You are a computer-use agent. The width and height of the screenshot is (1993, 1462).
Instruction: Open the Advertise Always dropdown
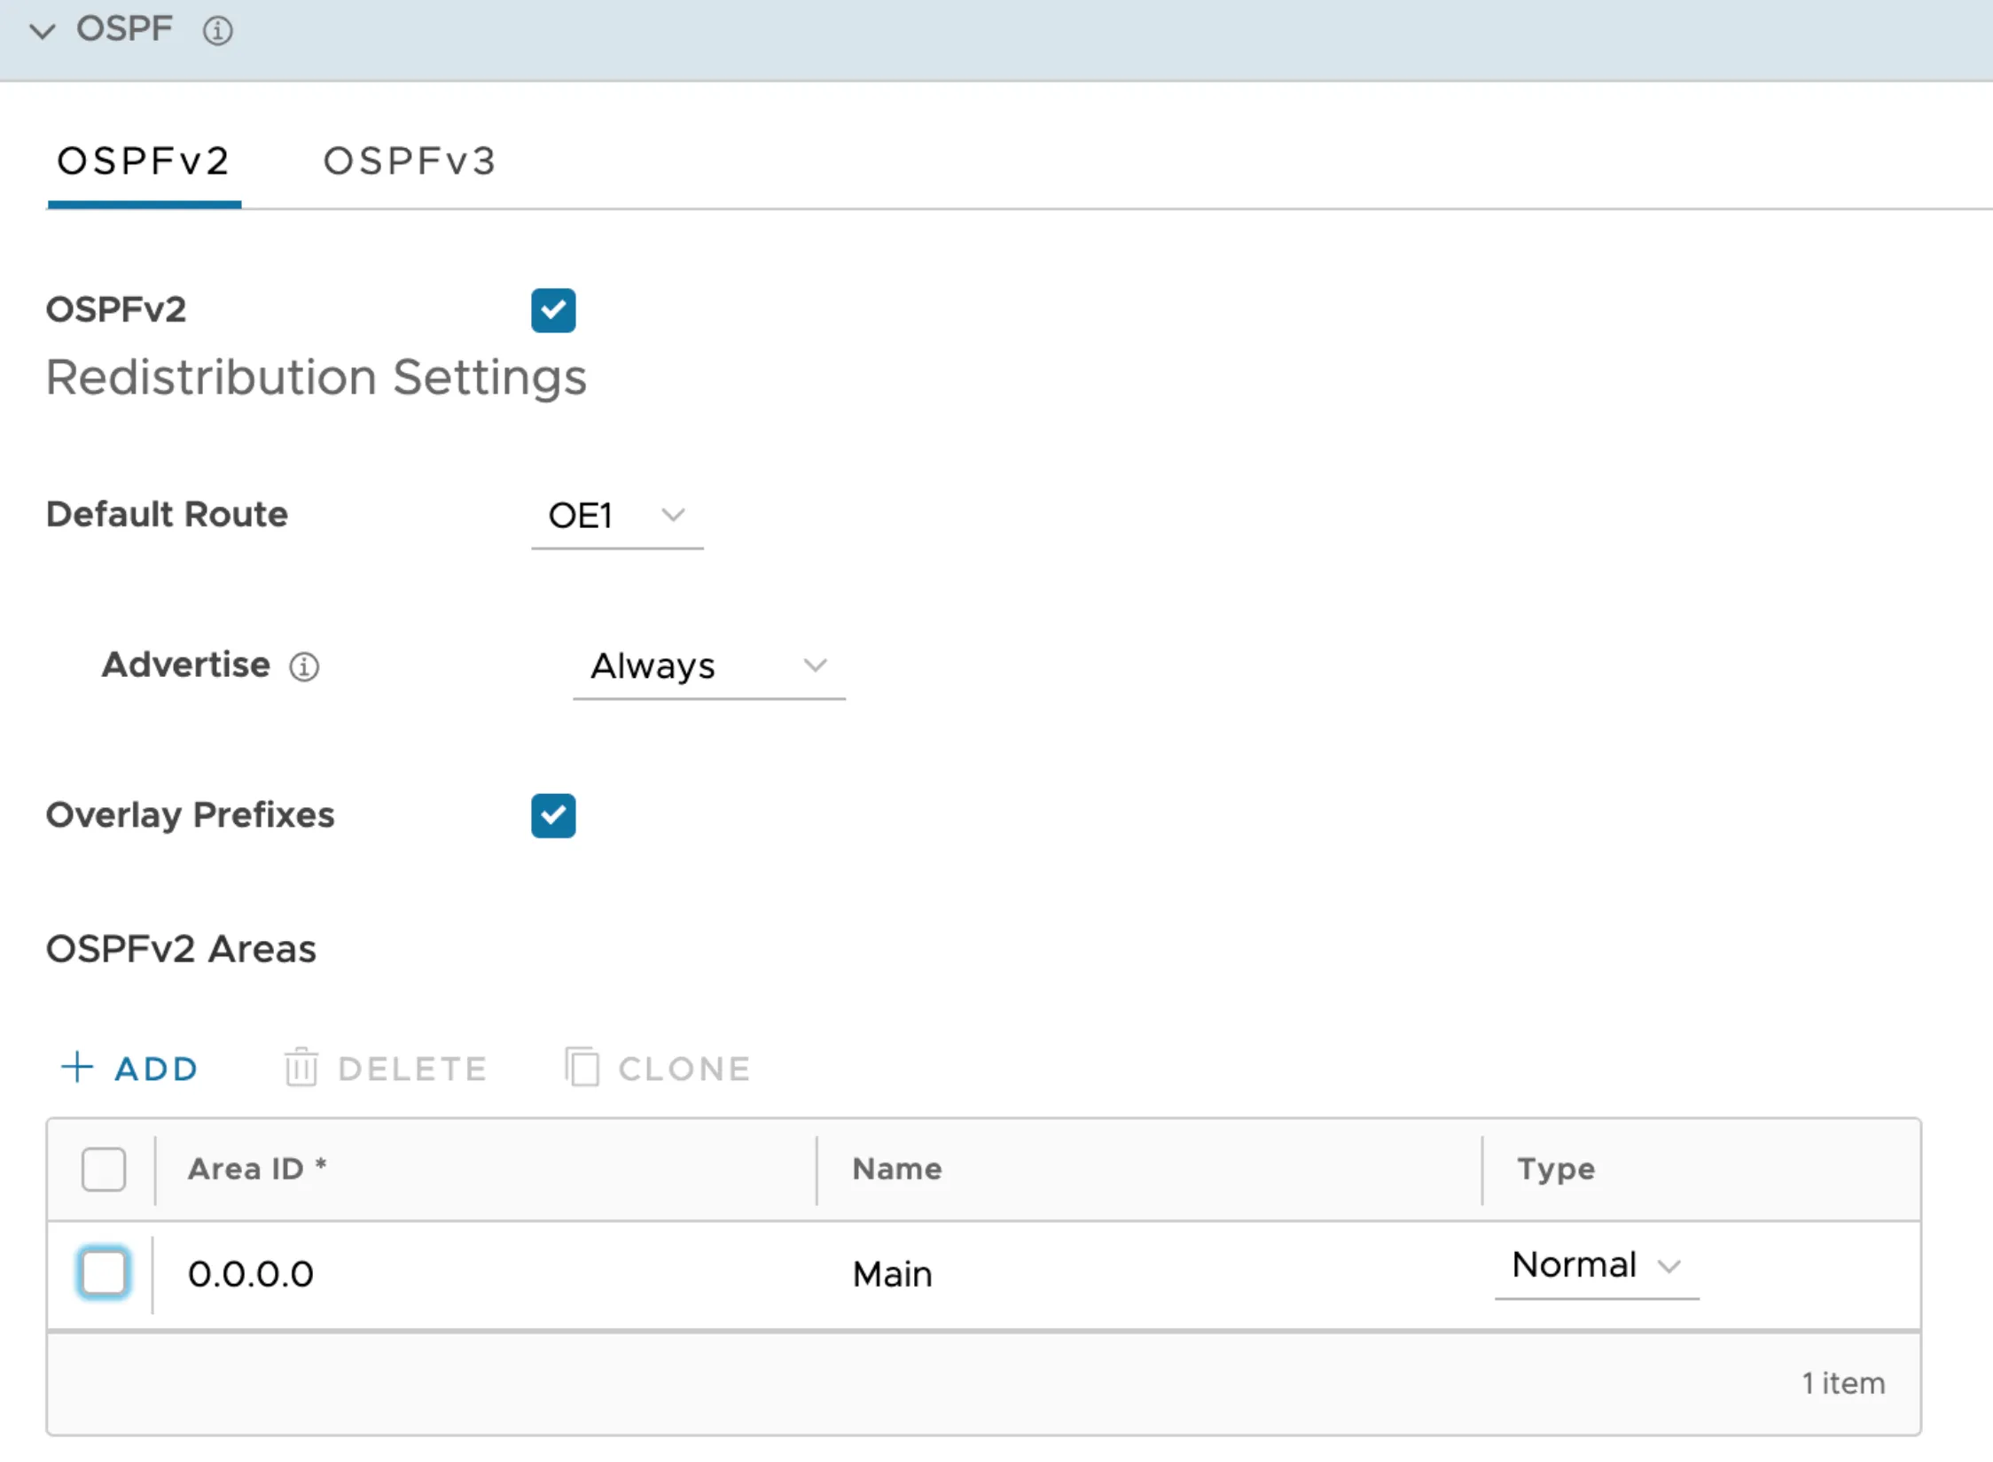tap(708, 666)
